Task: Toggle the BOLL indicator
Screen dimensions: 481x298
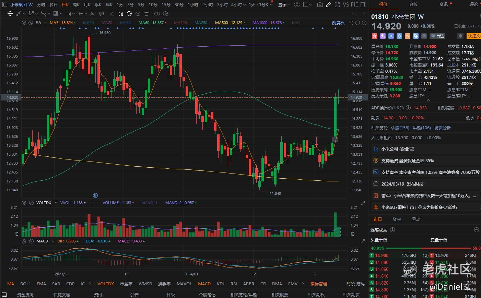Action: click(25, 284)
